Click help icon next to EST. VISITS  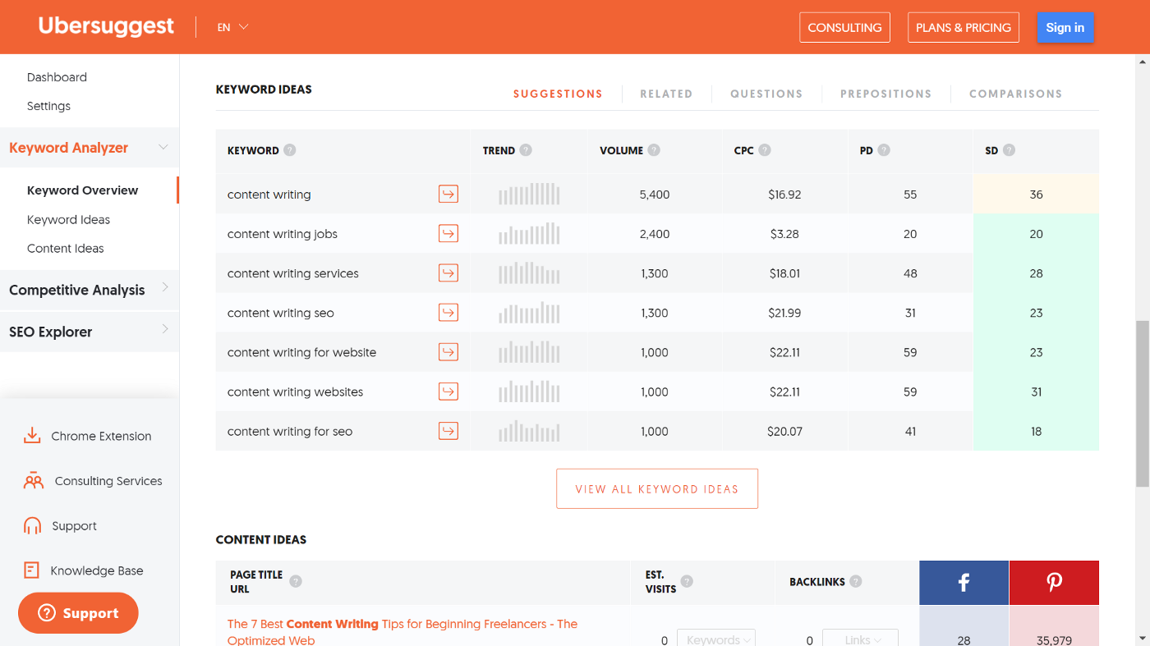[x=687, y=581]
